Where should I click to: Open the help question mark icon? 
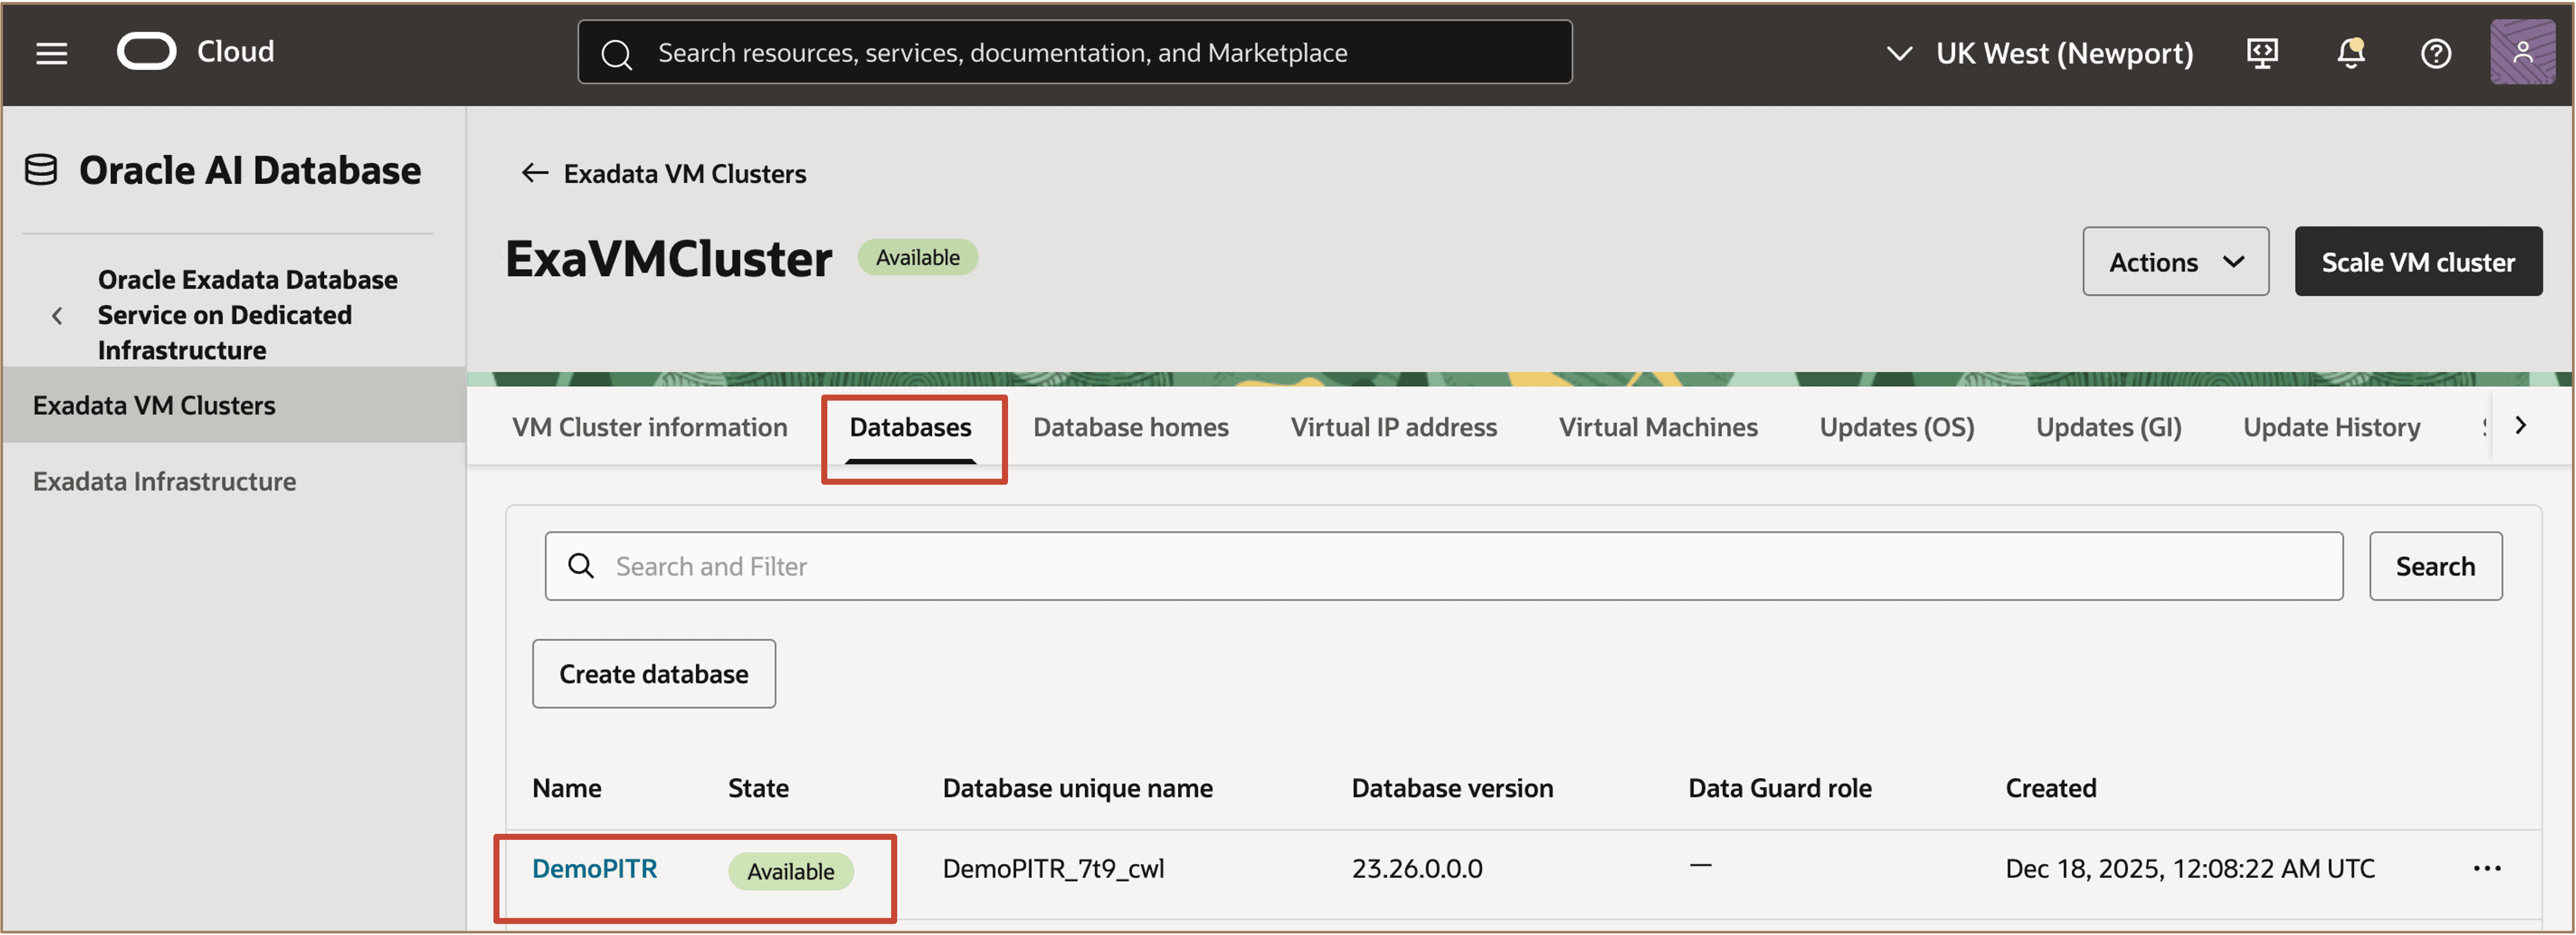pos(2435,53)
